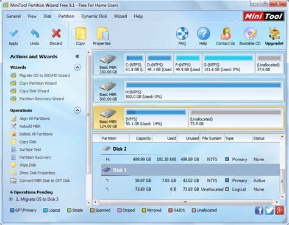
Task: Open the Partition menu
Action: 66,16
